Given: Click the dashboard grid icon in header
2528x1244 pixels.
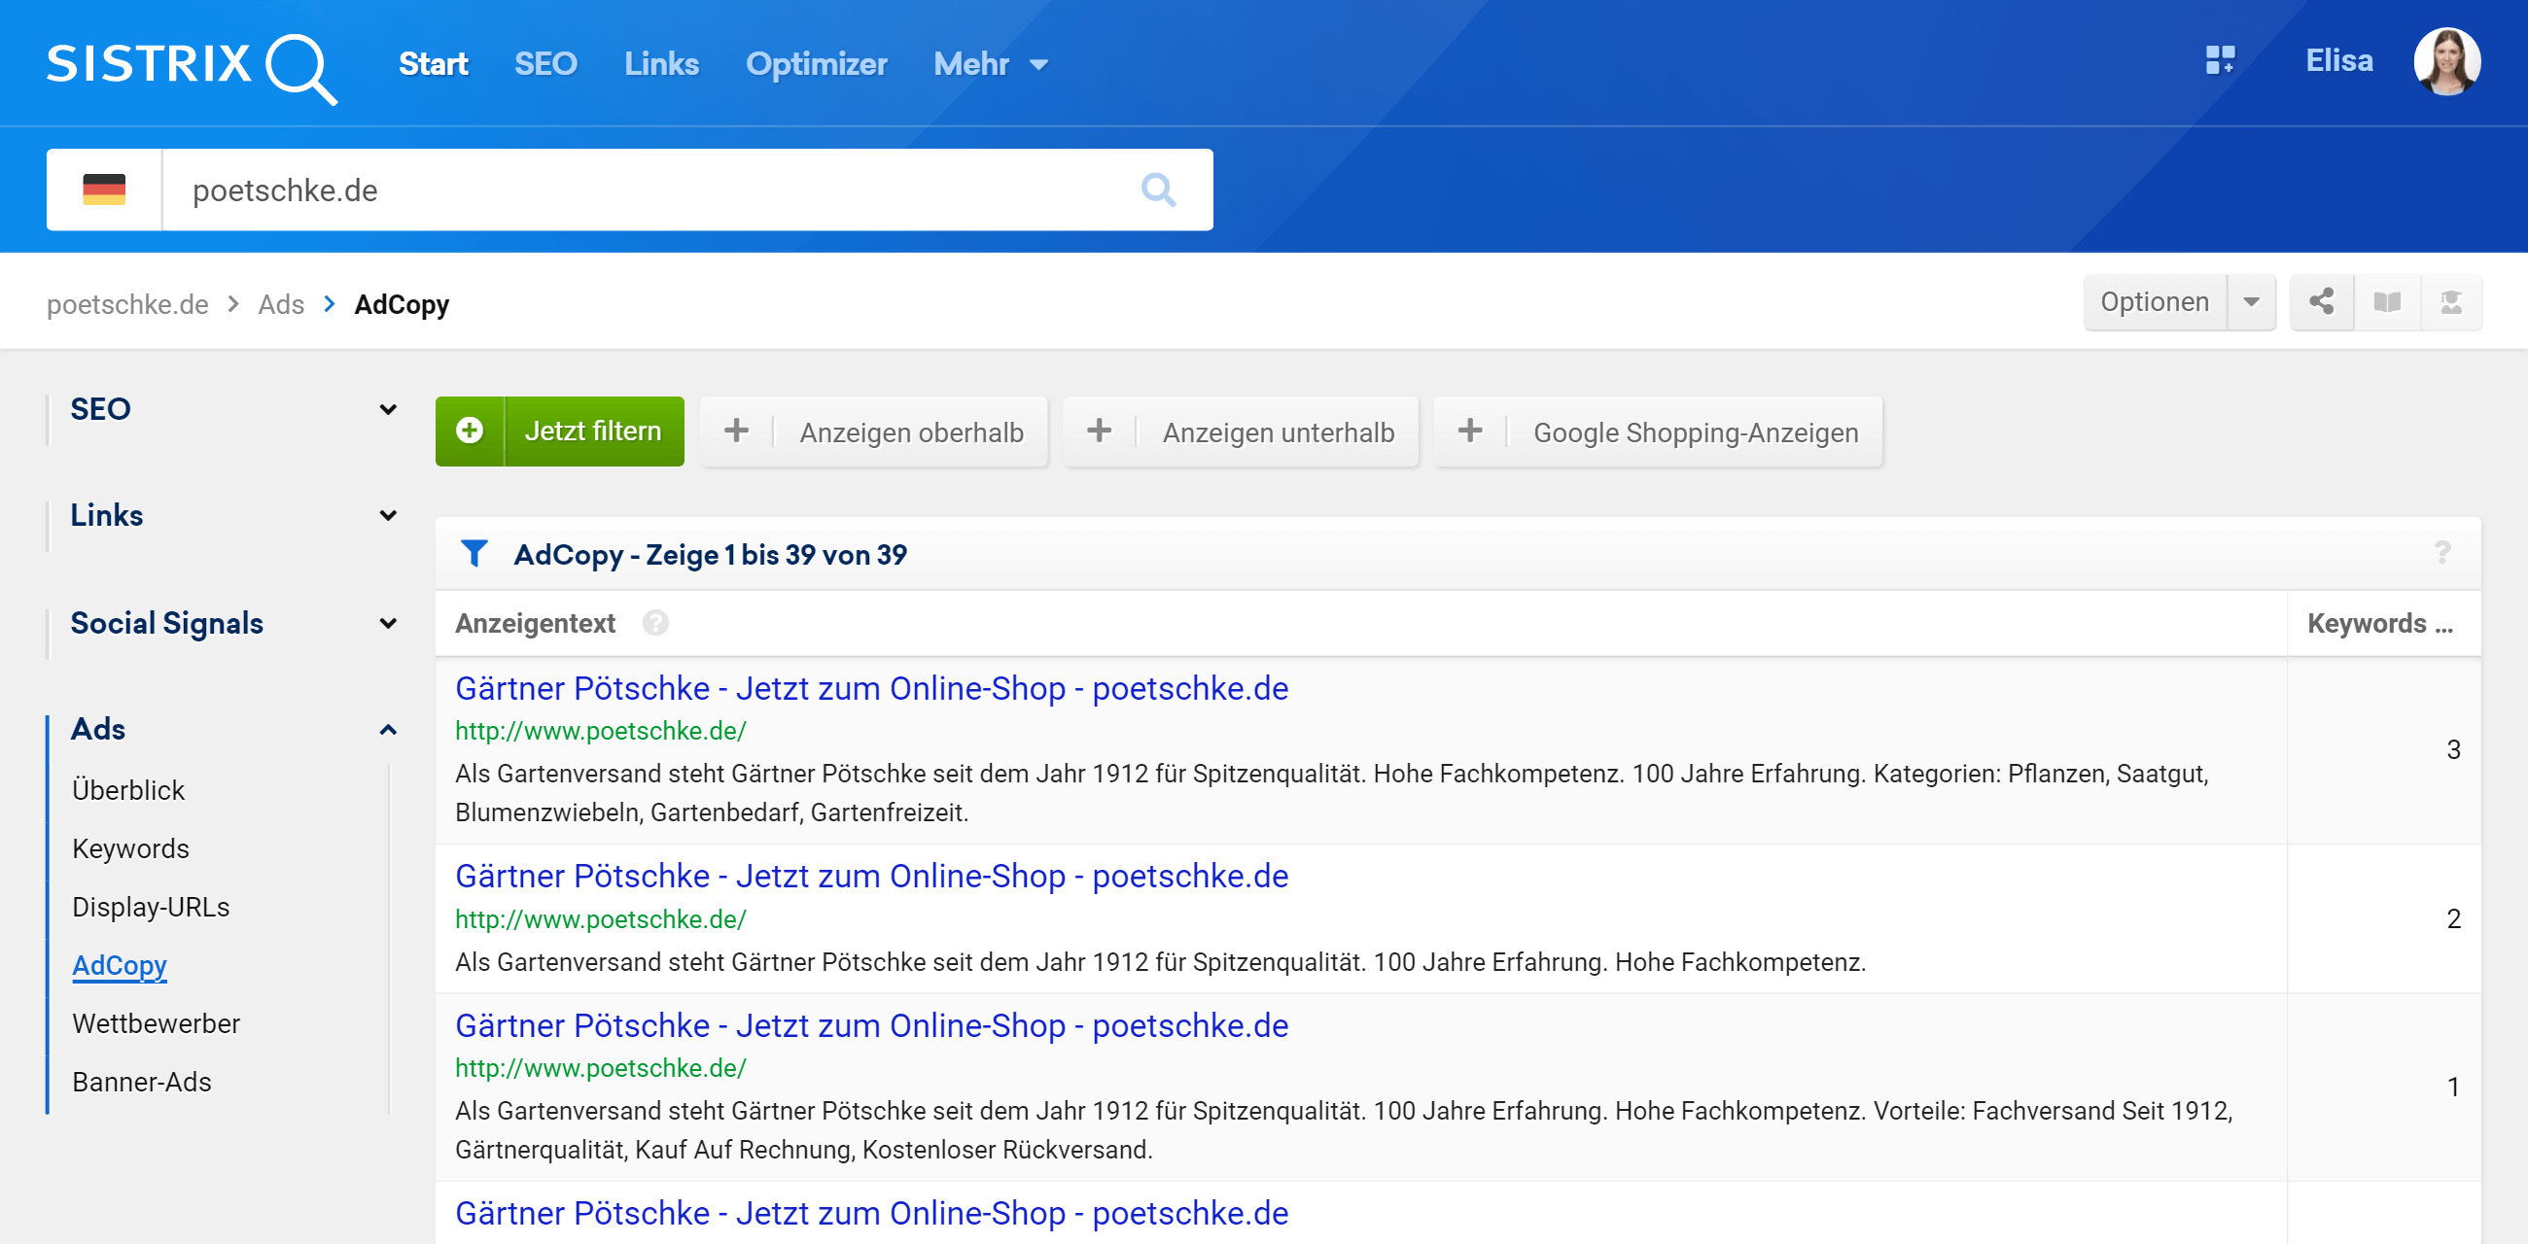Looking at the screenshot, I should (x=2220, y=61).
